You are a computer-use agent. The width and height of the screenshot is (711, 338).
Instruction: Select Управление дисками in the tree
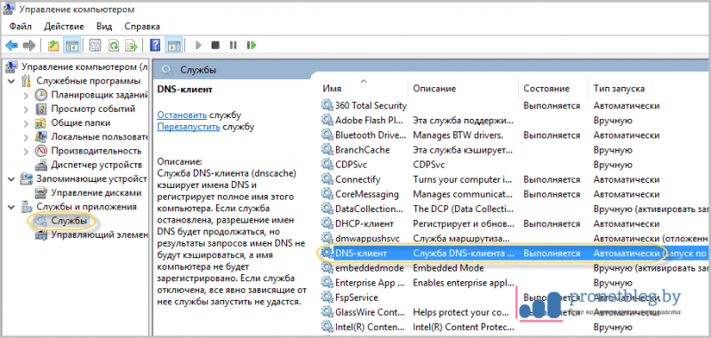(x=96, y=193)
